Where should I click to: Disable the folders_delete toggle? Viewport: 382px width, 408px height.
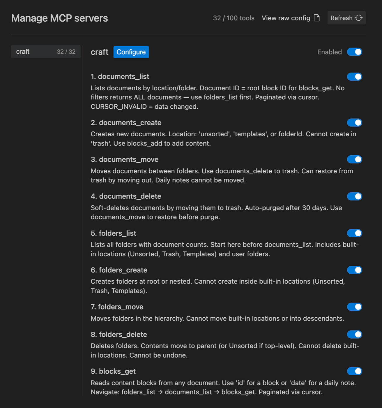pyautogui.click(x=354, y=334)
